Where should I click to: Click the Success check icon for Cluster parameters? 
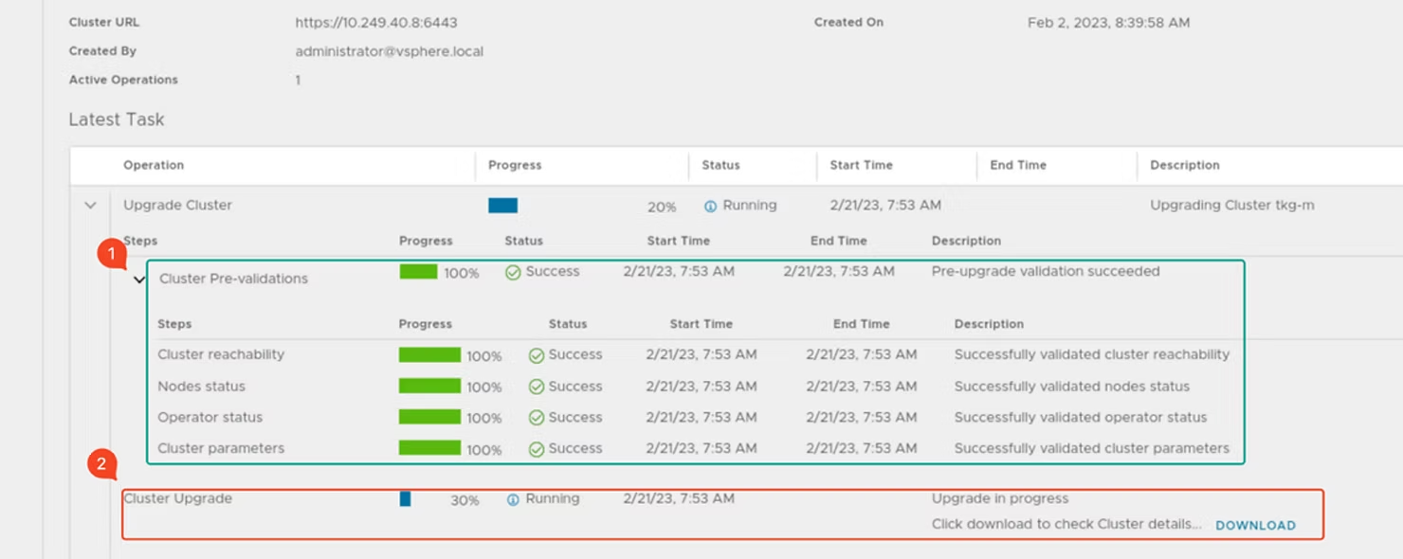click(x=539, y=448)
